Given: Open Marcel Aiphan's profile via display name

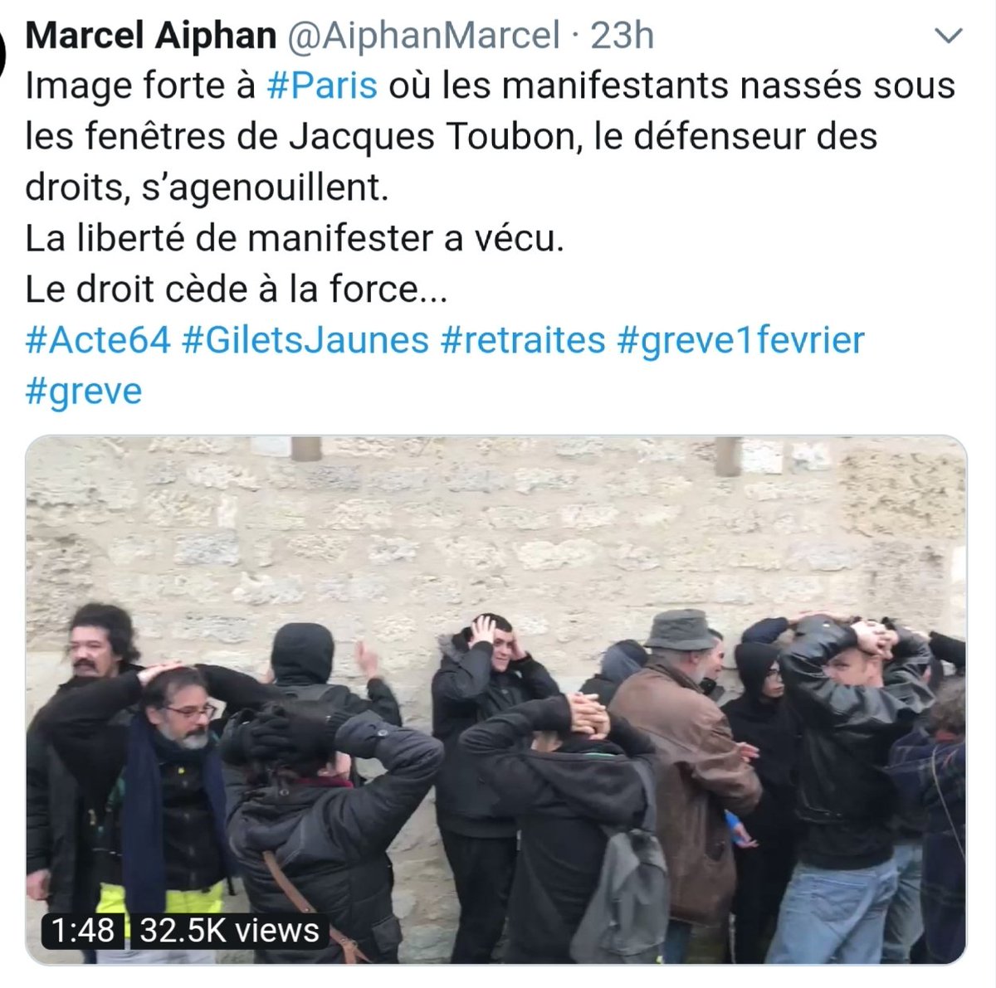Looking at the screenshot, I should click(151, 36).
